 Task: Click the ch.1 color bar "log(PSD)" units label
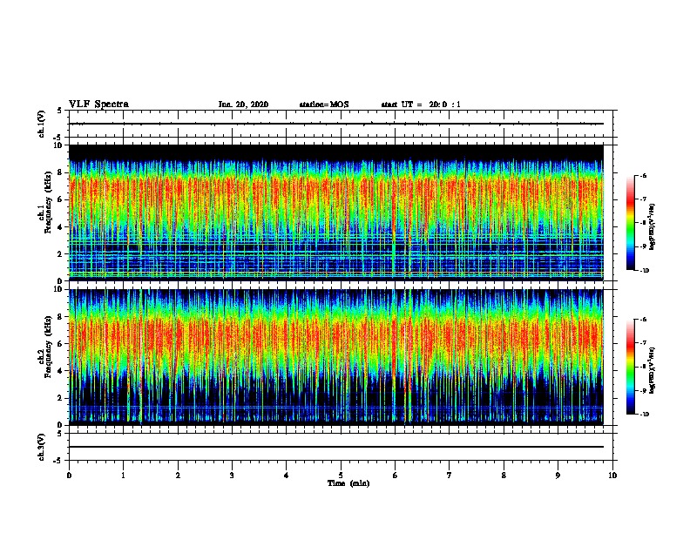click(x=653, y=227)
